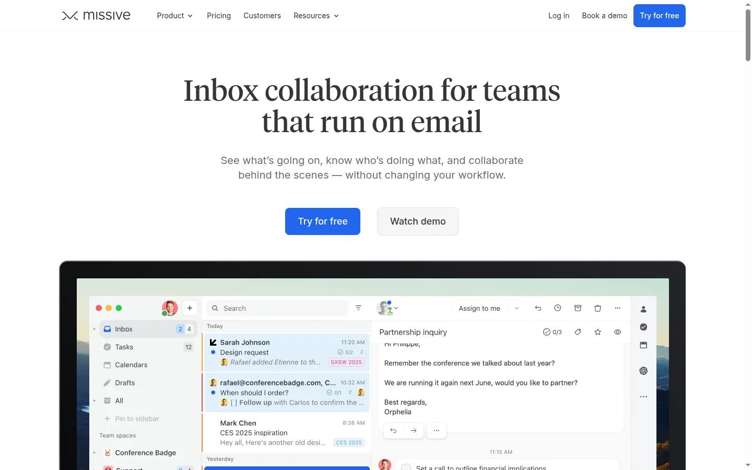Screen dimensions: 752x470
Task: Open the tasks checkmark icon in right rail
Action: pyautogui.click(x=643, y=327)
